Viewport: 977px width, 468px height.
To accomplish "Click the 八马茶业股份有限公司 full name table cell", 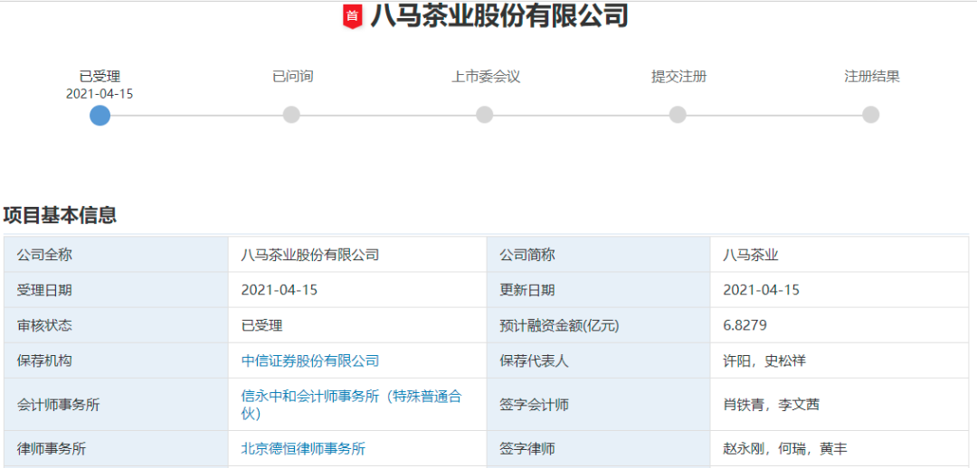I will tap(357, 255).
